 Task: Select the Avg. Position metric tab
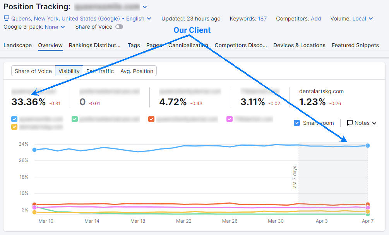138,71
